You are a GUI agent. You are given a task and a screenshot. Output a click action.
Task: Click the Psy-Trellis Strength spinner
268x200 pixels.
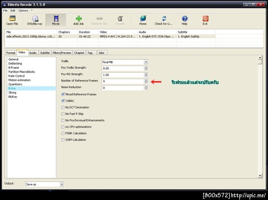click(x=146, y=68)
